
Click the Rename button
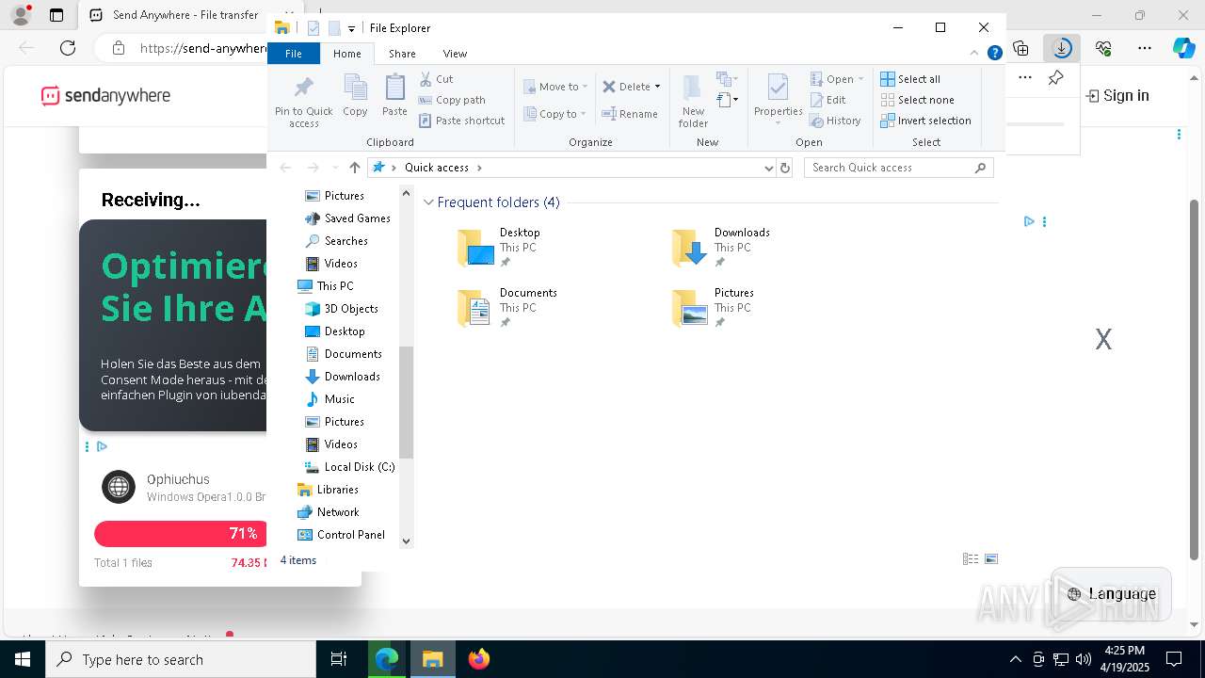(x=630, y=114)
